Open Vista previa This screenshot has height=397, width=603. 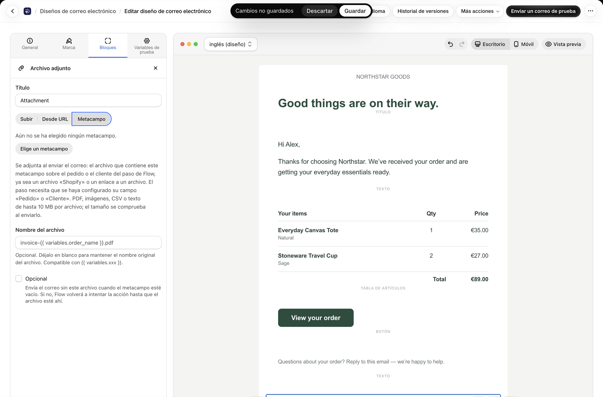point(563,44)
